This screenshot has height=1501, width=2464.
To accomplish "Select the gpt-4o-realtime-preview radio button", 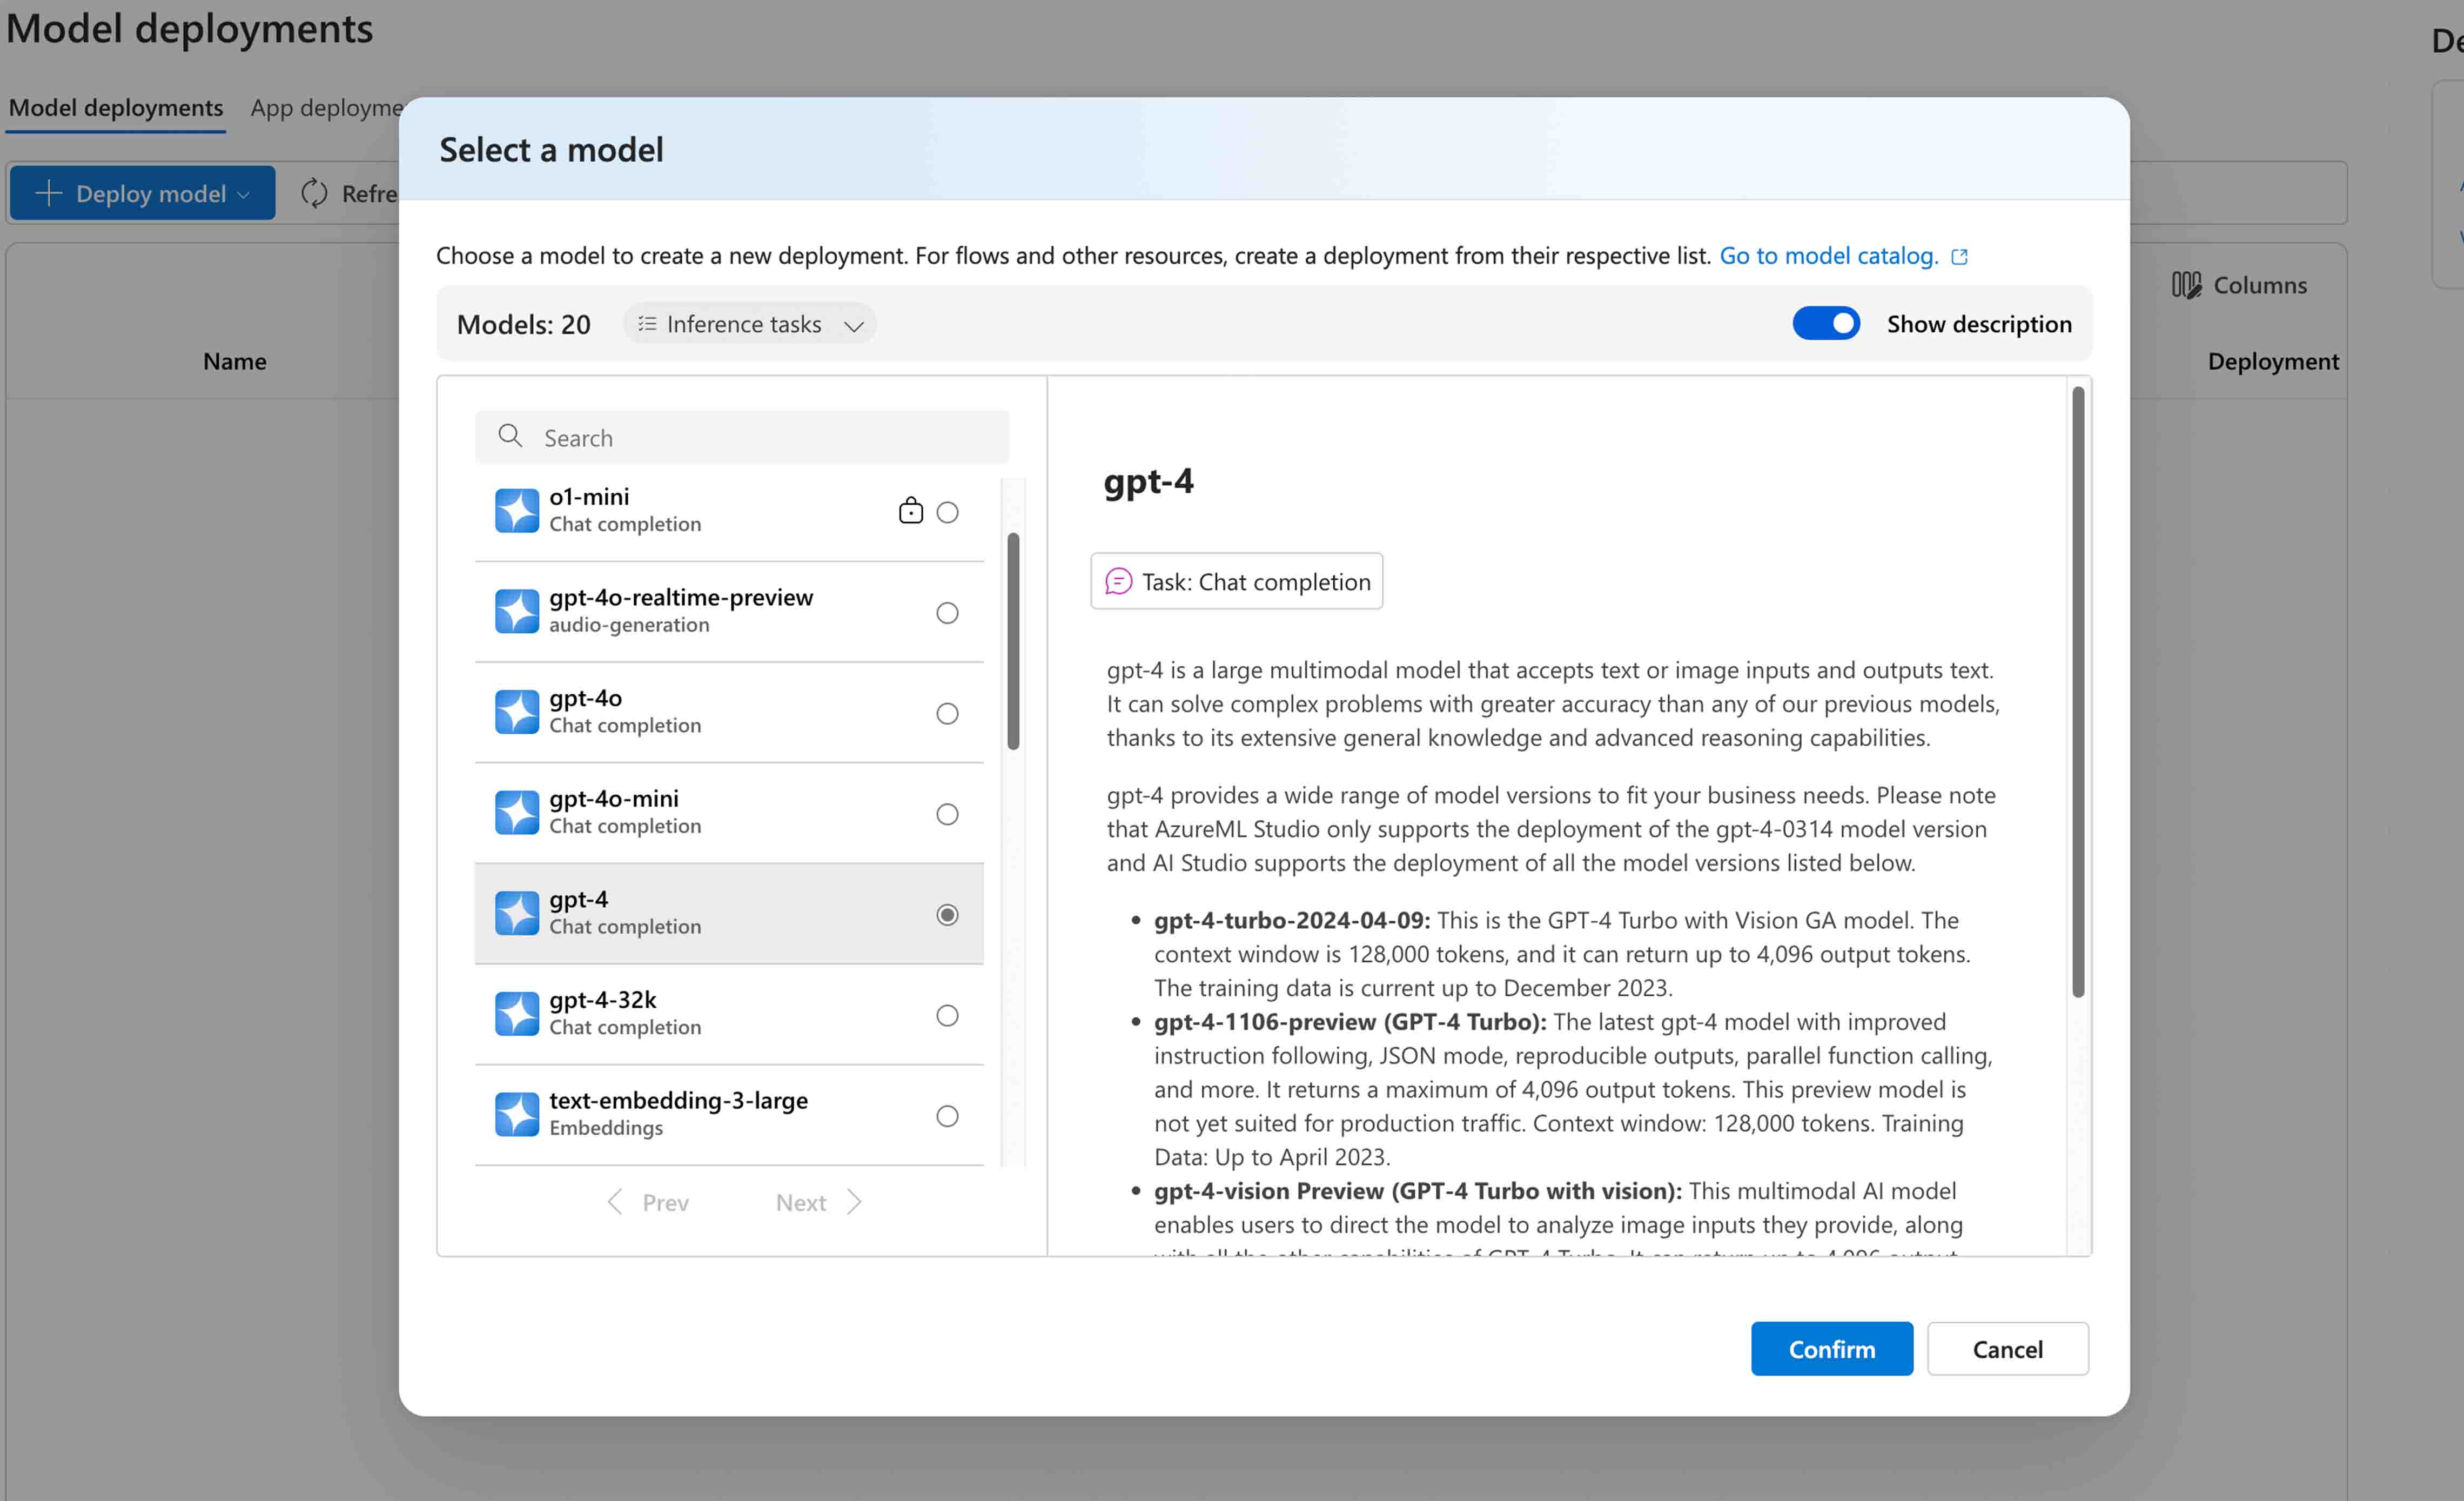I will pos(947,613).
